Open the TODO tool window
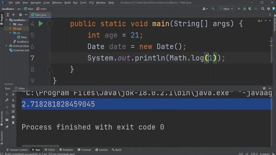 50,150
